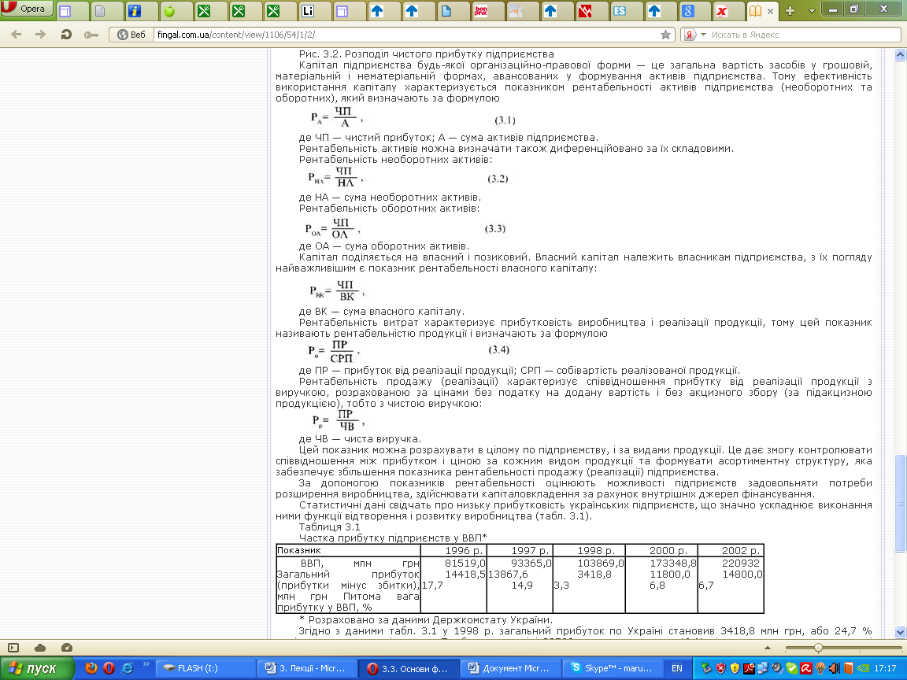Click the 'Таблиця 3.1' caption
This screenshot has height=680, width=907.
tap(330, 527)
